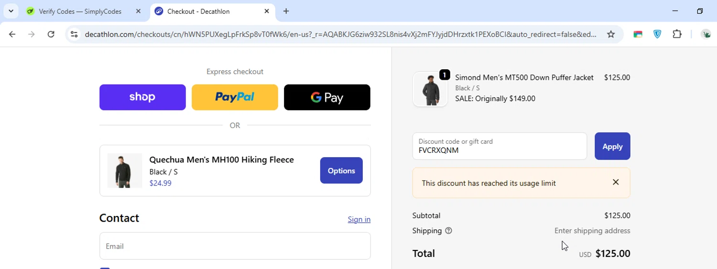Click the Sign in link
Viewport: 717px width, 269px height.
point(359,219)
